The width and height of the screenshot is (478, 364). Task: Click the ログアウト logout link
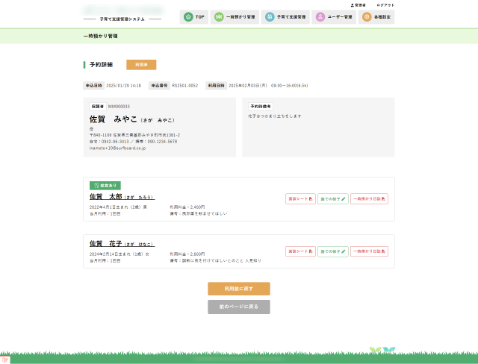coord(385,5)
